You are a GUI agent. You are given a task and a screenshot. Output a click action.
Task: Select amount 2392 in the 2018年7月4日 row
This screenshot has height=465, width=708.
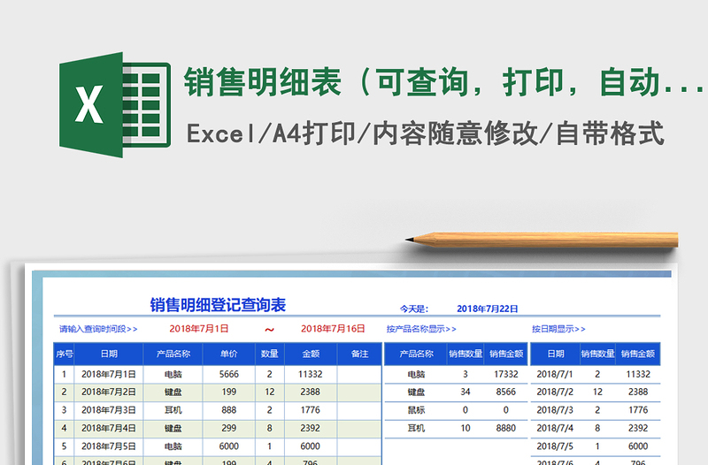pos(311,428)
